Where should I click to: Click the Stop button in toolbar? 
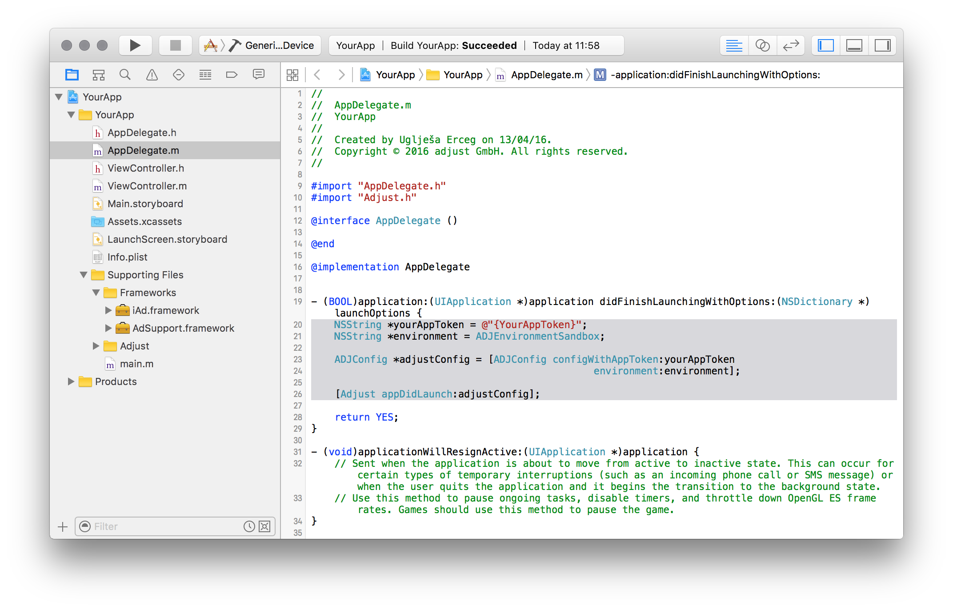176,45
